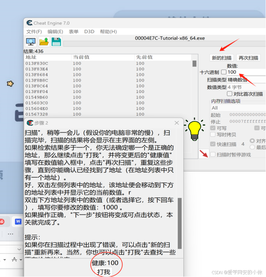Select address 013F8B8C row

(108, 80)
